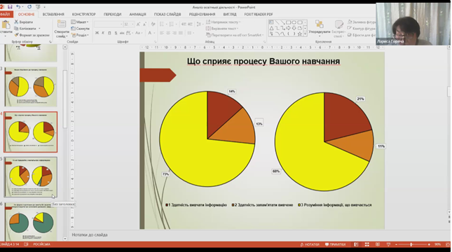452x252 pixels.
Task: Click the zoom slider handle
Action: 411,244
